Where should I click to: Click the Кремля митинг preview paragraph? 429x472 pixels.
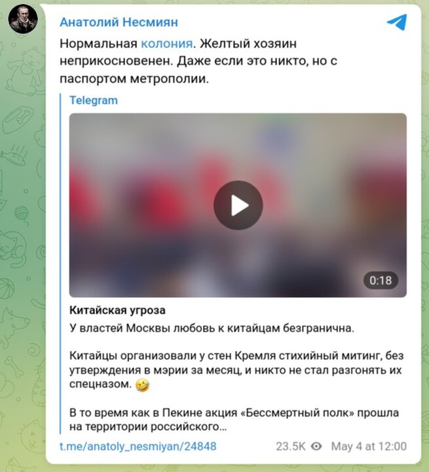[x=236, y=370]
